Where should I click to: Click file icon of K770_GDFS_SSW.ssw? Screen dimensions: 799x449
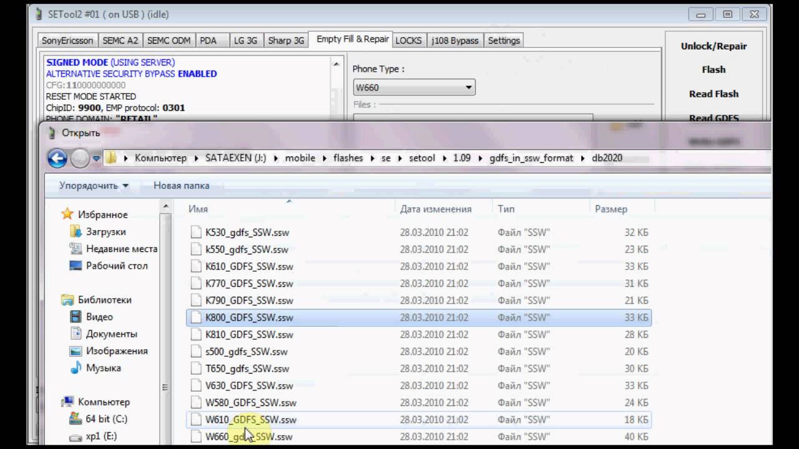coord(197,283)
